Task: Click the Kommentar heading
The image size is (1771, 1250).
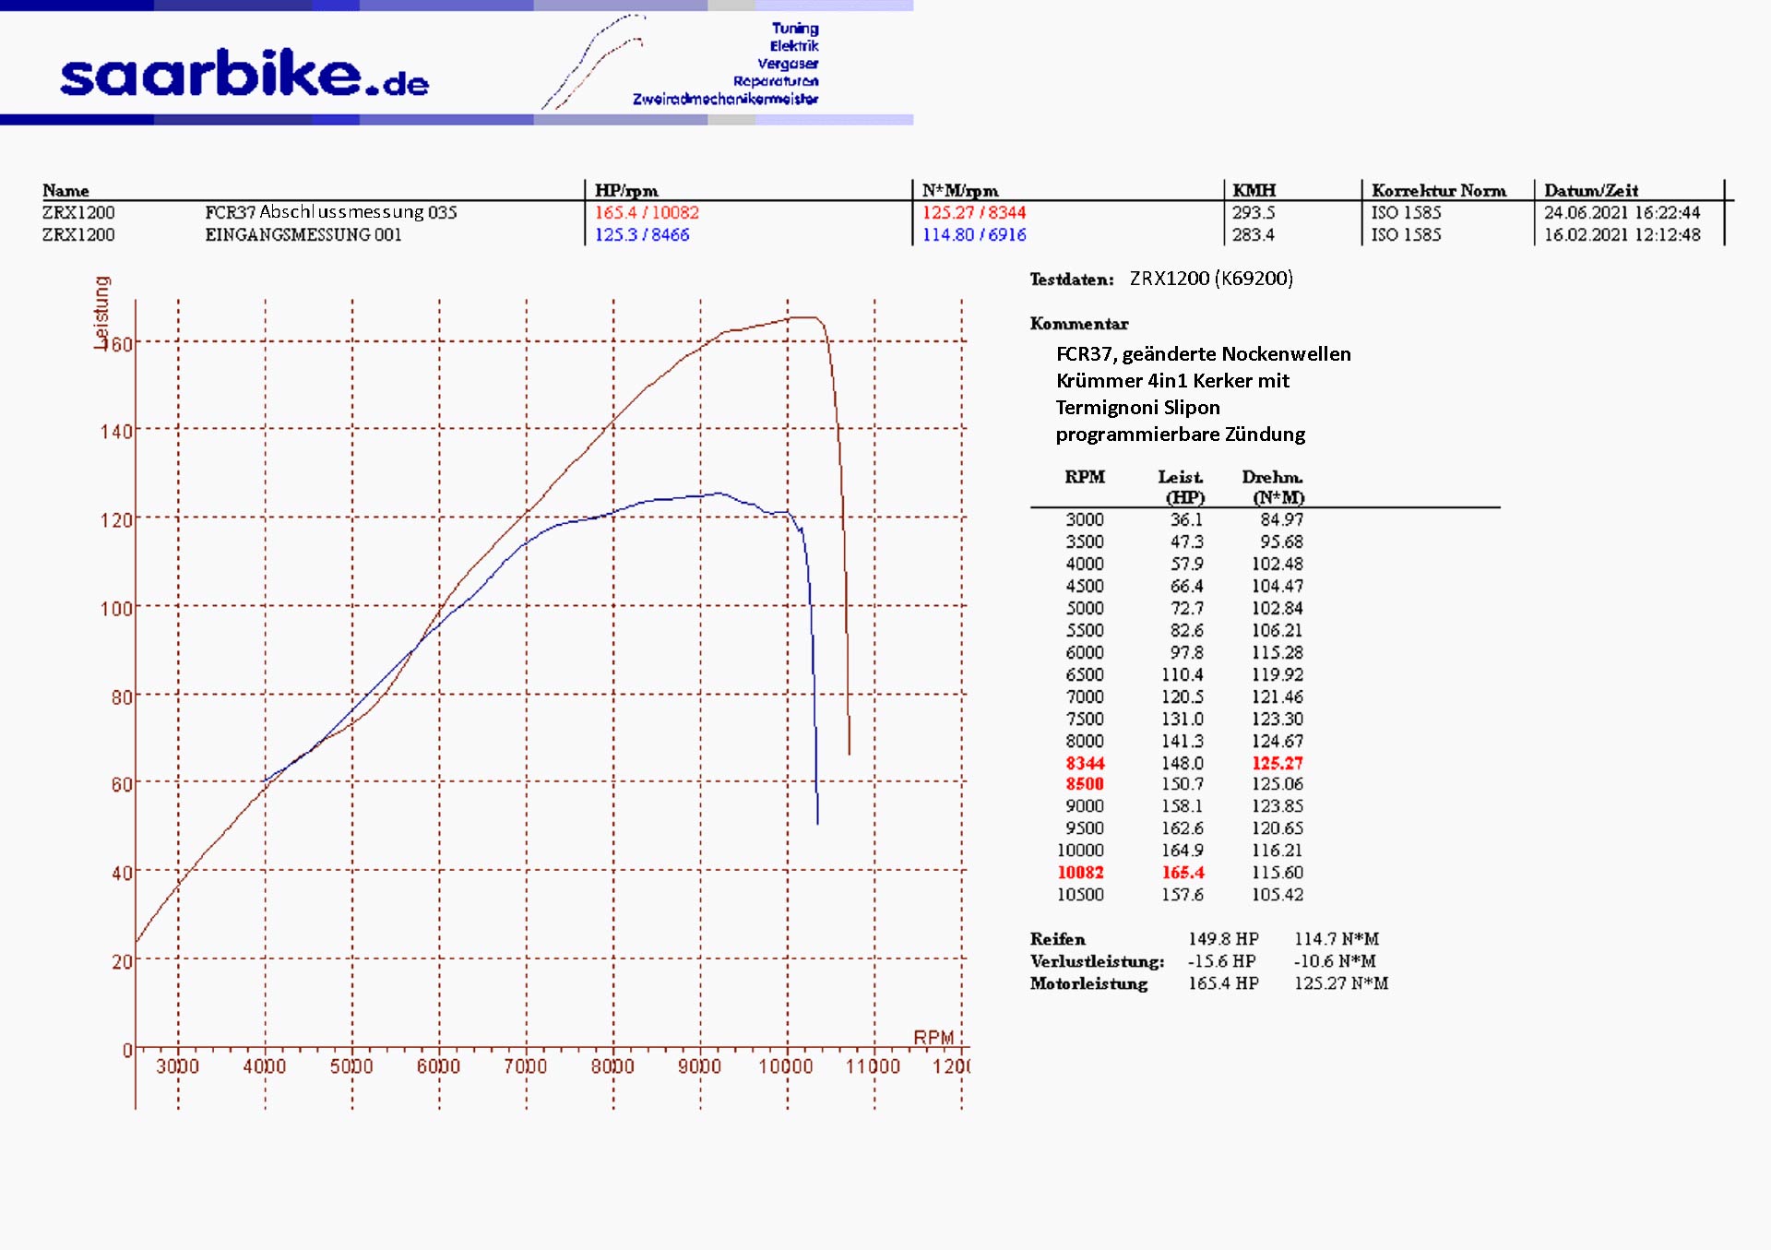Action: point(1078,324)
